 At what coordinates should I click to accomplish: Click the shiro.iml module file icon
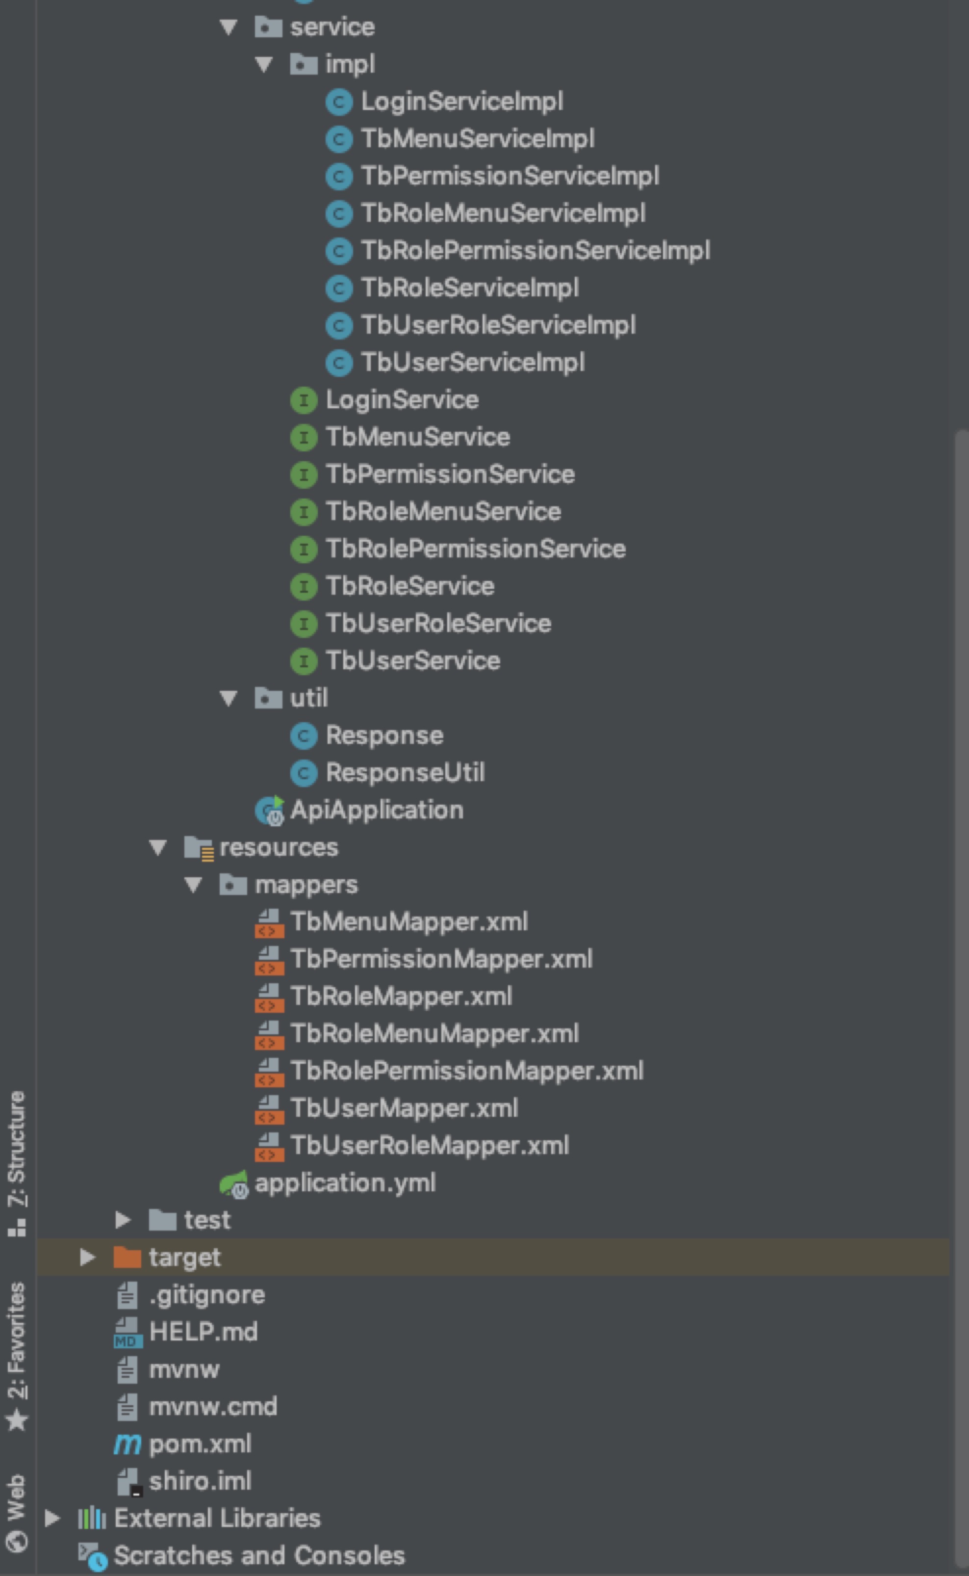point(128,1481)
